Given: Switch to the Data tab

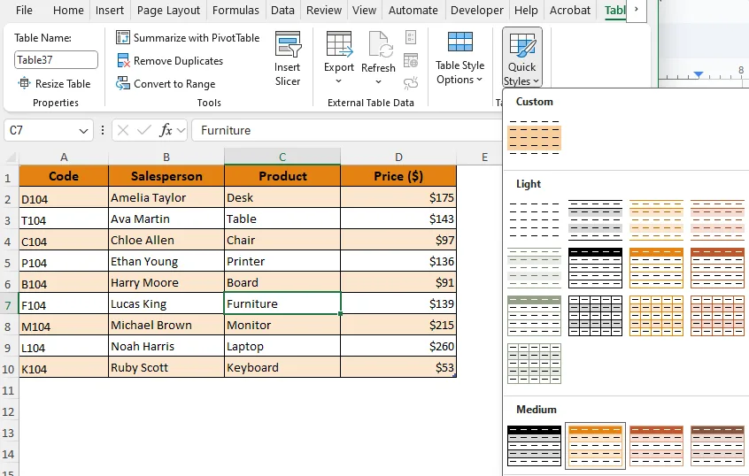Looking at the screenshot, I should tap(282, 10).
